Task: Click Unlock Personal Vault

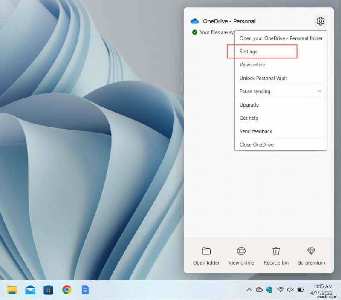Action: pos(263,78)
